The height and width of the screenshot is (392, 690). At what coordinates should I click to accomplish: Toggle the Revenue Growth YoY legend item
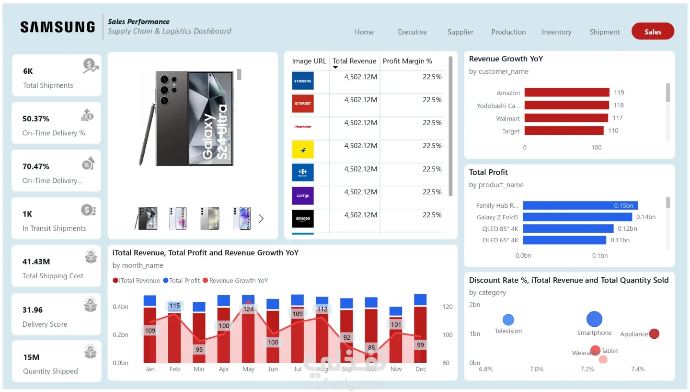[x=235, y=281]
